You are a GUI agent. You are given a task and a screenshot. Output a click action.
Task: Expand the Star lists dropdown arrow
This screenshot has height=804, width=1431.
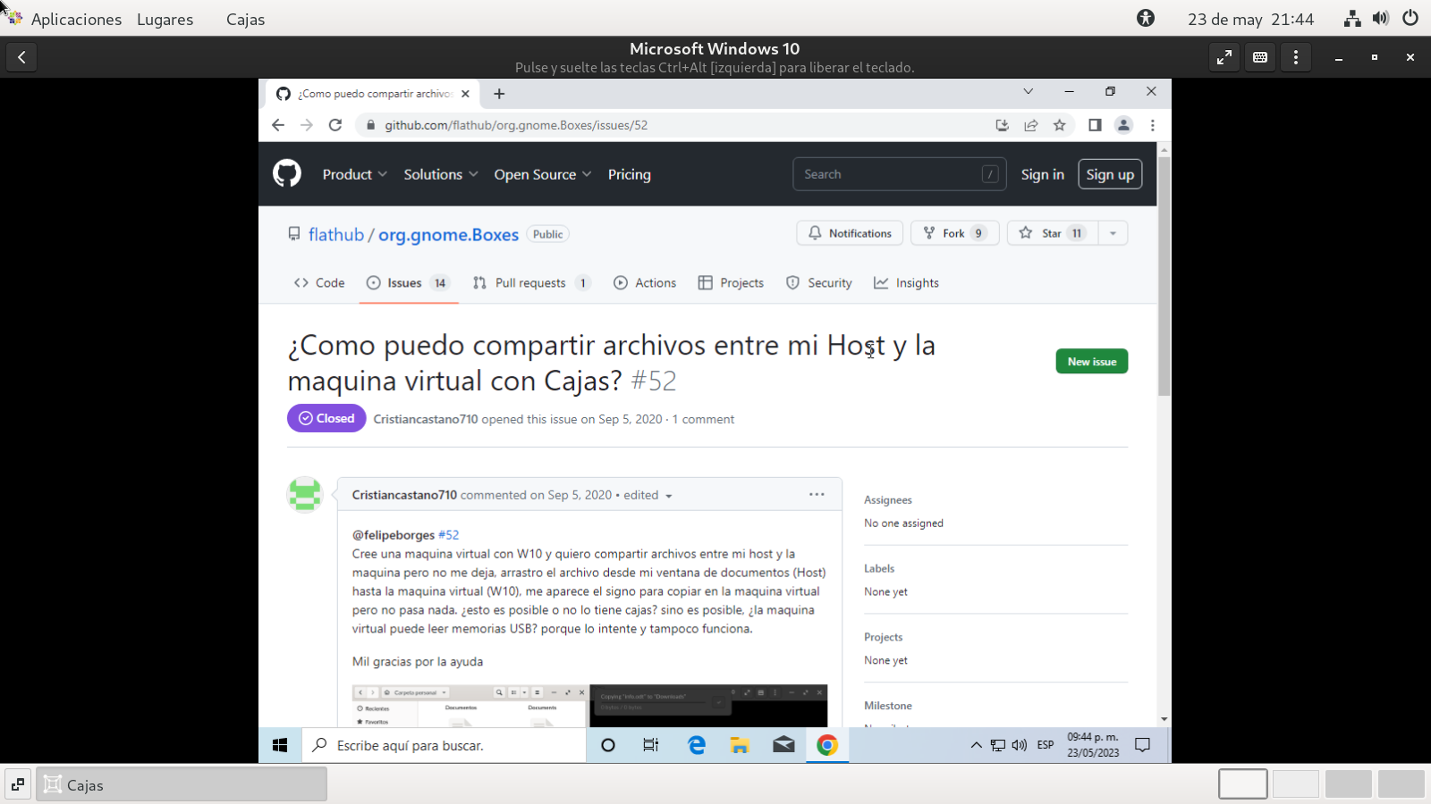click(x=1113, y=233)
